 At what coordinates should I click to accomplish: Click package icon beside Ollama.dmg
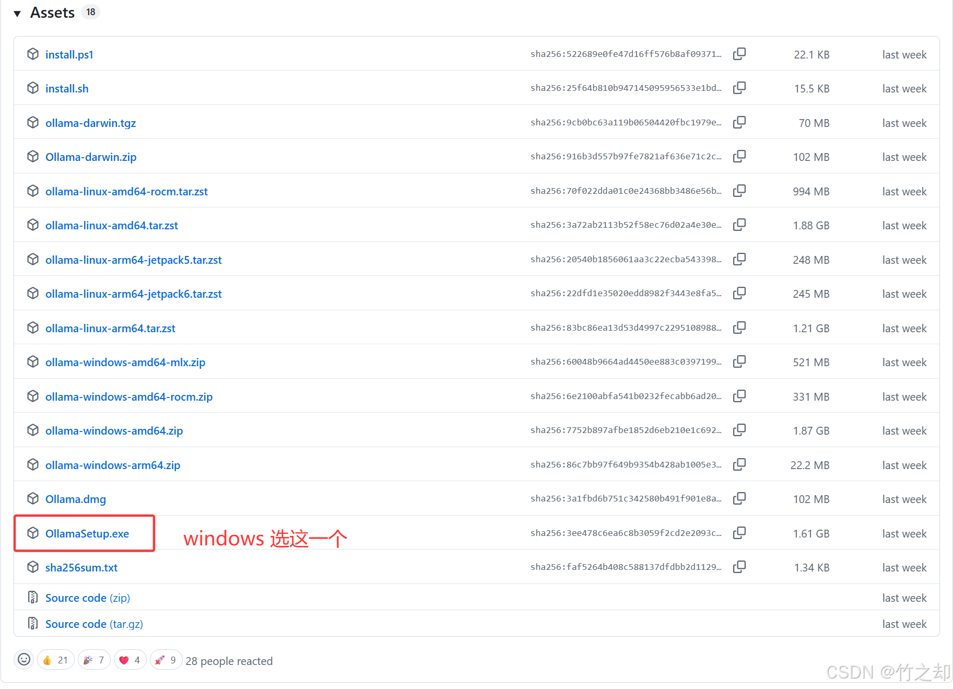click(33, 498)
